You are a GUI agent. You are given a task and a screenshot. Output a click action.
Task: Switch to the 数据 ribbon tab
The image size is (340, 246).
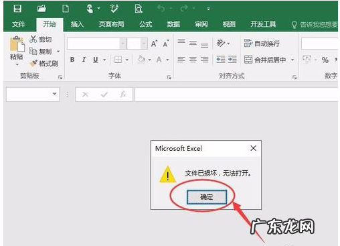coord(173,24)
